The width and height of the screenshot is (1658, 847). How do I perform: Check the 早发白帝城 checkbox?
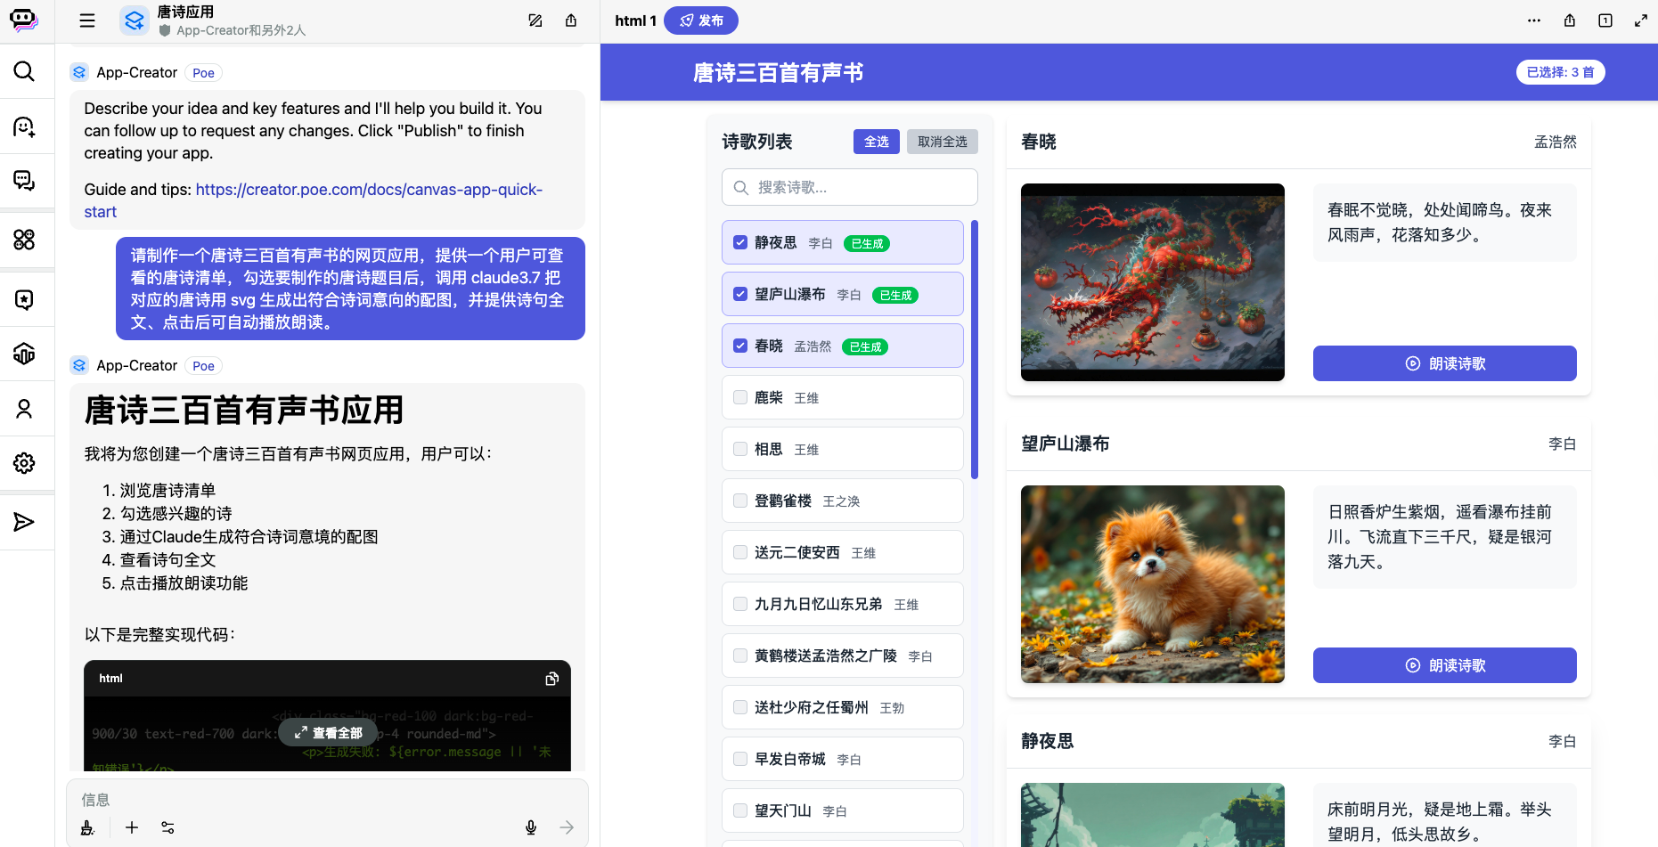pyautogui.click(x=740, y=759)
